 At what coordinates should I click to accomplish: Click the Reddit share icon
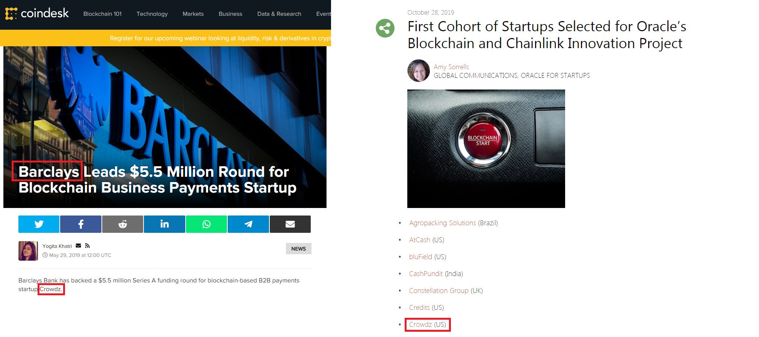pyautogui.click(x=122, y=224)
